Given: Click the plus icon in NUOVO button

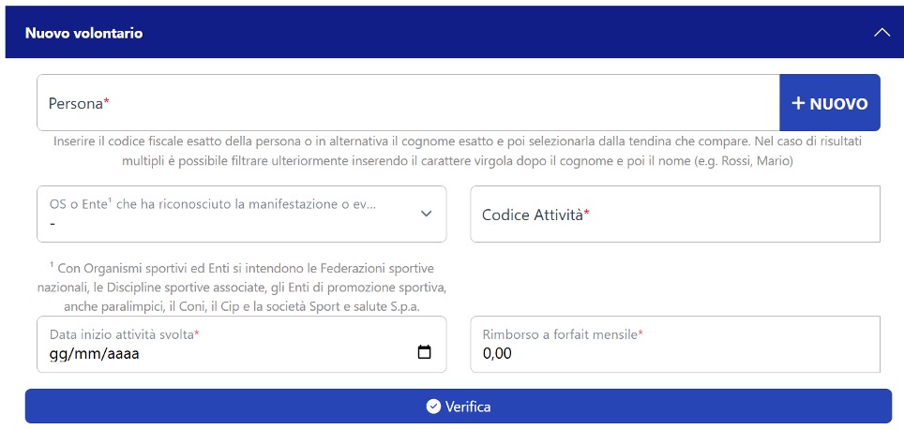Looking at the screenshot, I should point(798,103).
